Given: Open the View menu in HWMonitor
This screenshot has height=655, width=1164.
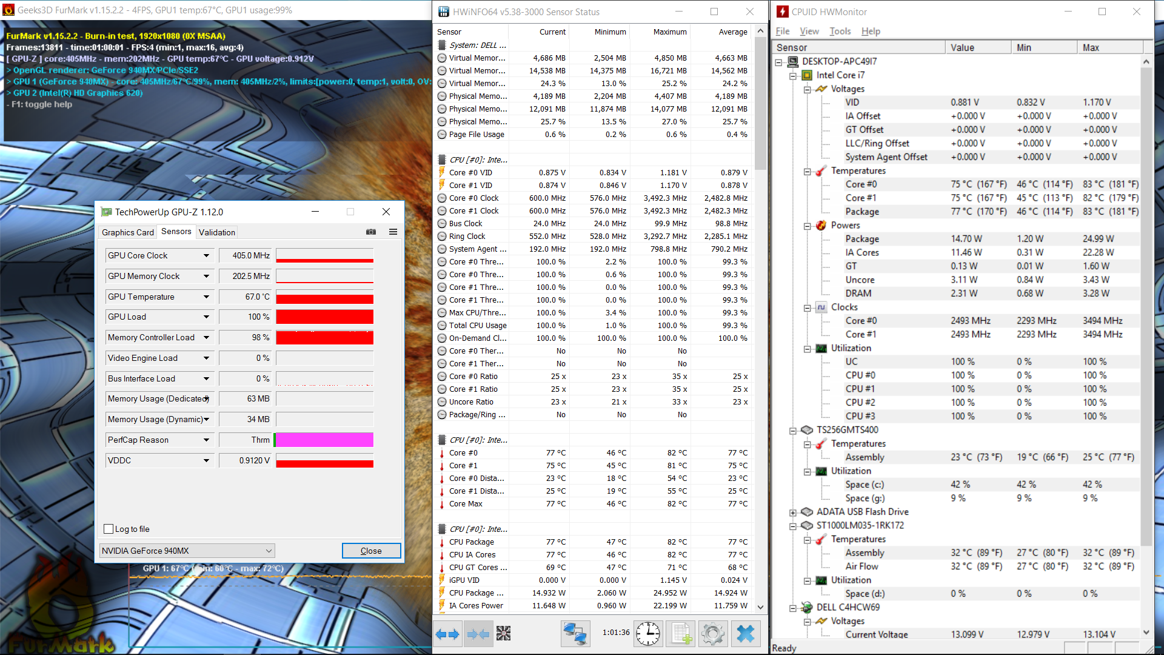Looking at the screenshot, I should coord(809,31).
